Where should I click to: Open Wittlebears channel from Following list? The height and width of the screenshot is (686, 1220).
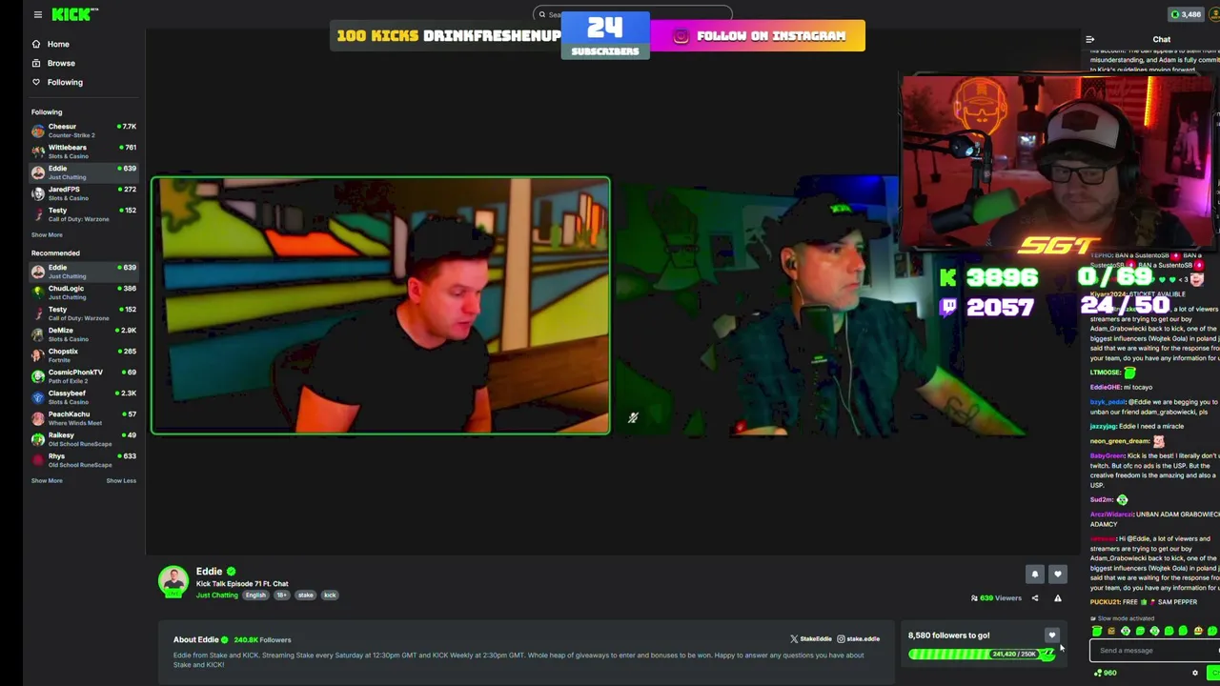tap(84, 151)
